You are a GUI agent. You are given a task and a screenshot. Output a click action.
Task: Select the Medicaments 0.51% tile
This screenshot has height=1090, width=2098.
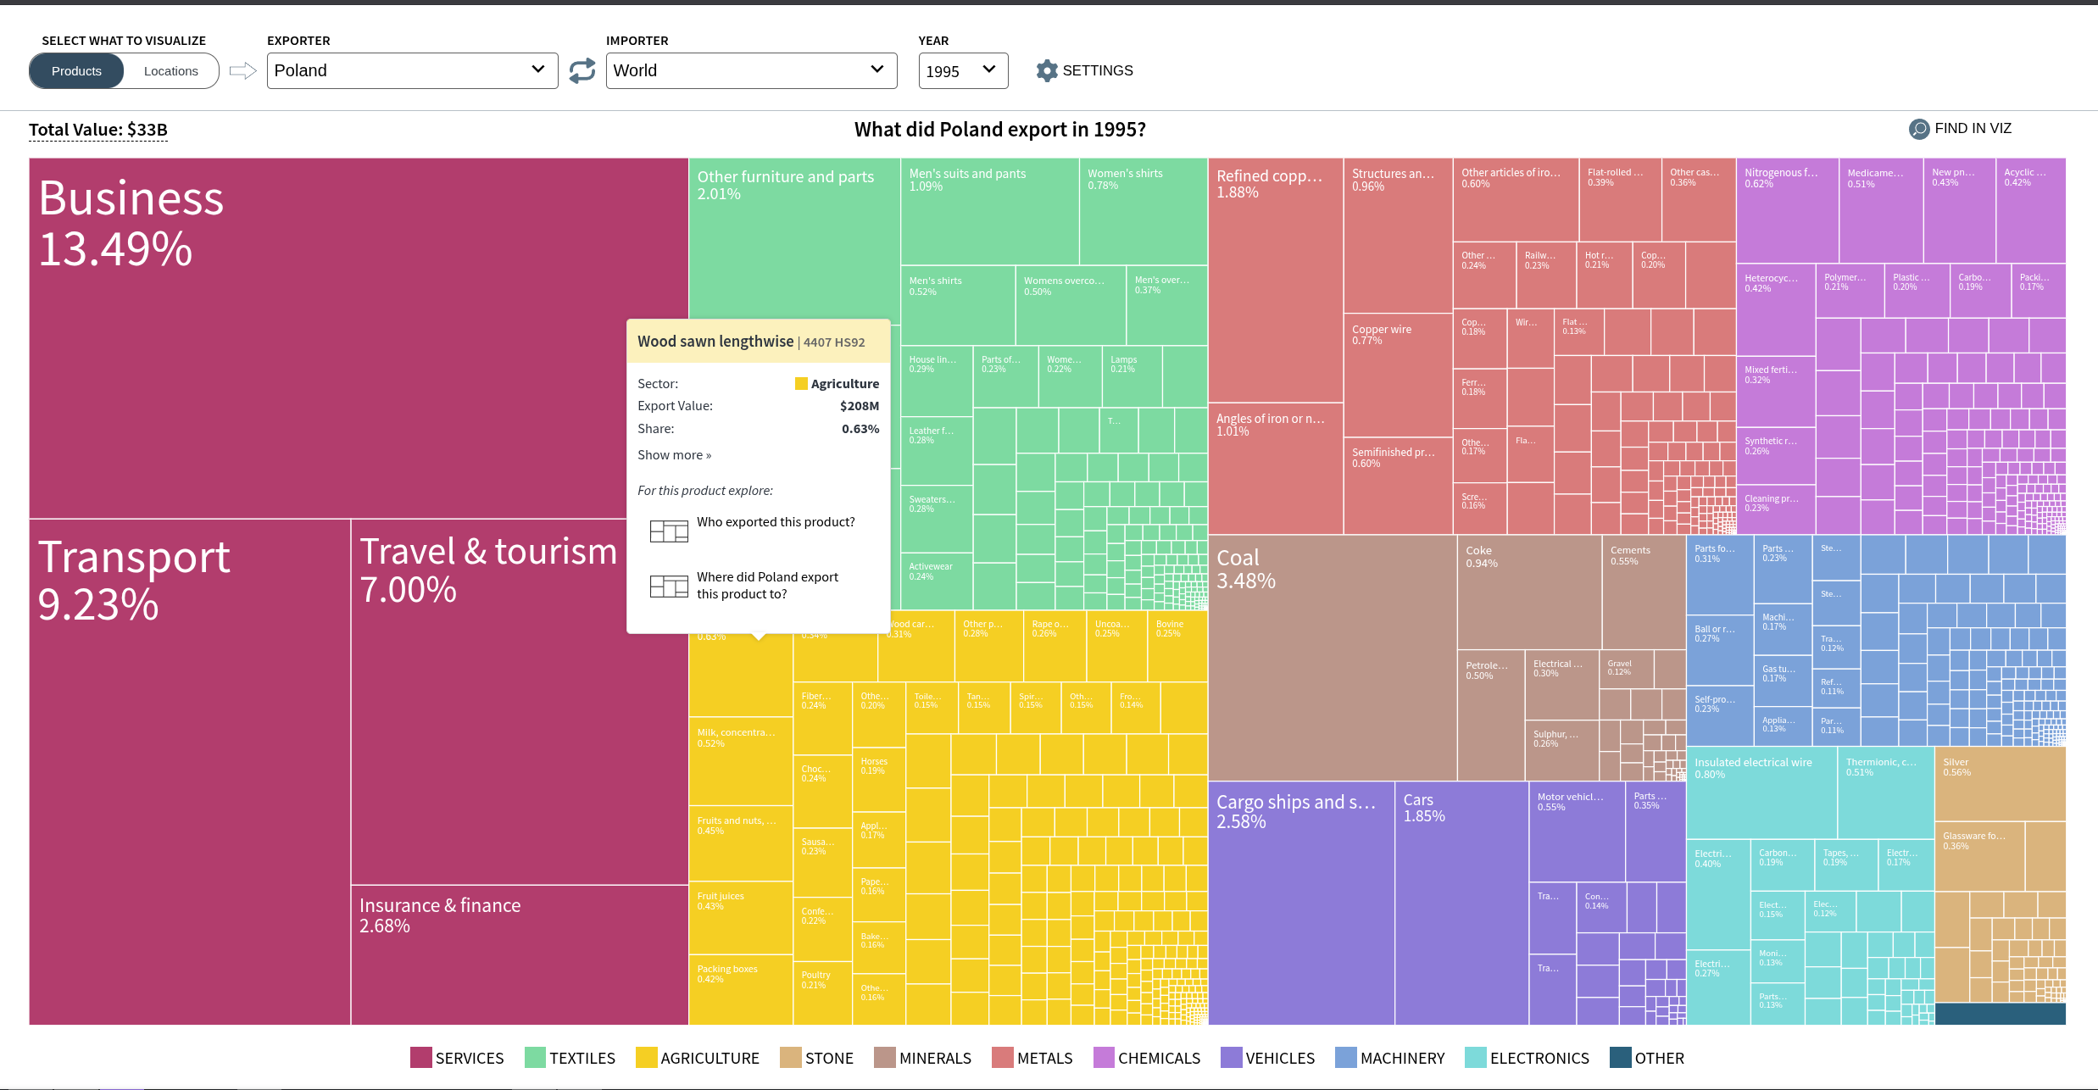coord(1881,210)
